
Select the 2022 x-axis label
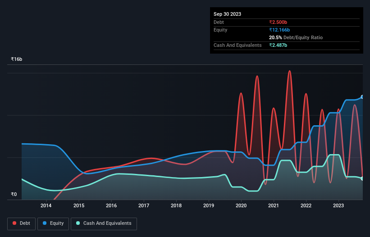[306, 205]
